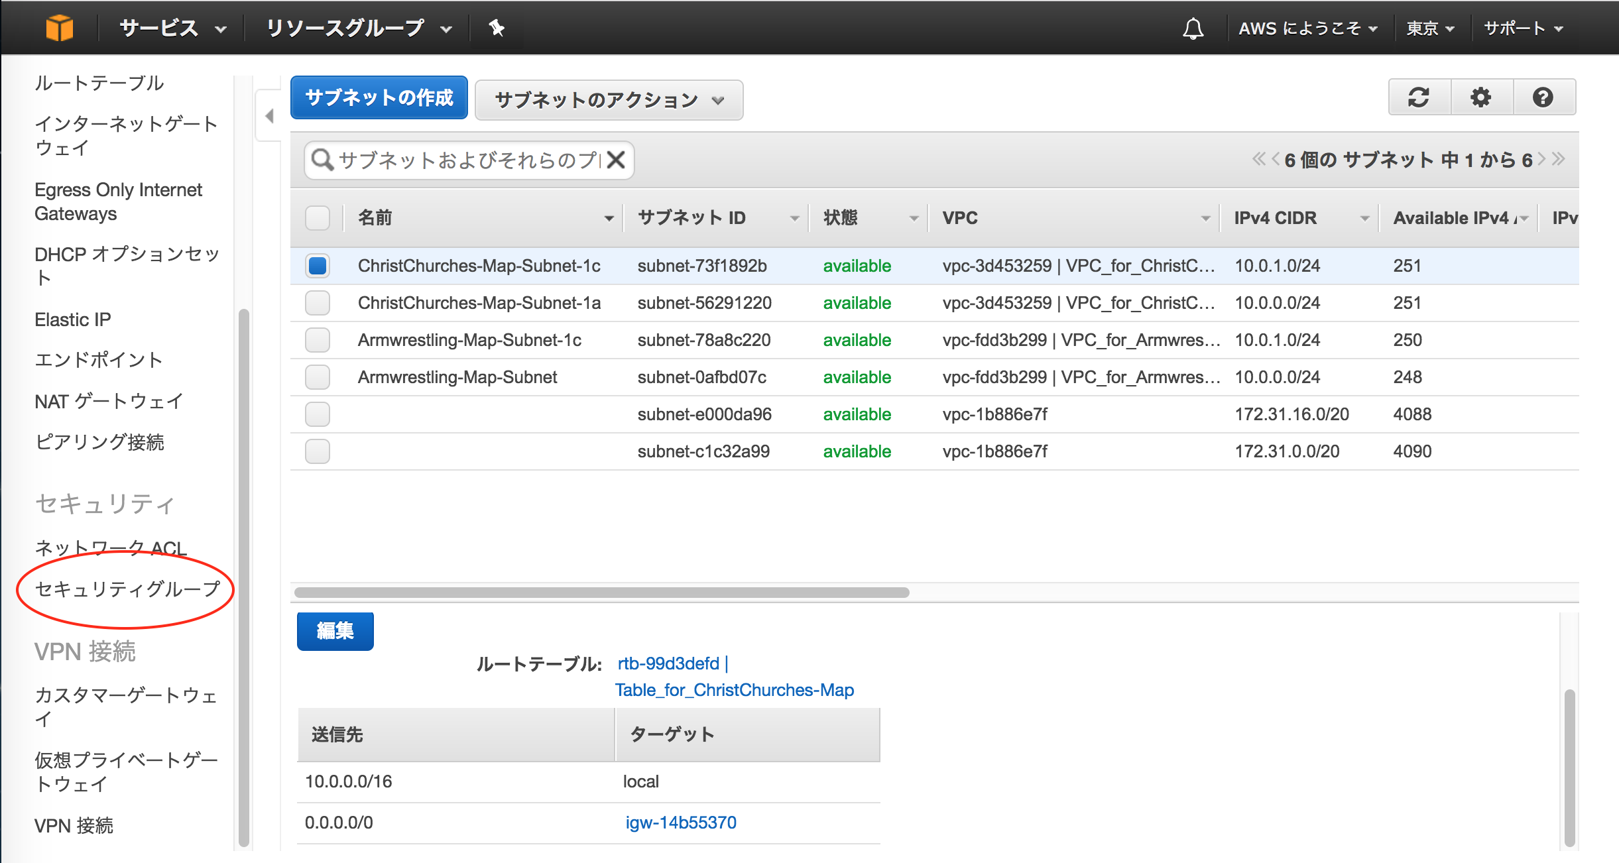Check Armwrestling-Map-Subnet-1c row checkbox

click(x=318, y=340)
